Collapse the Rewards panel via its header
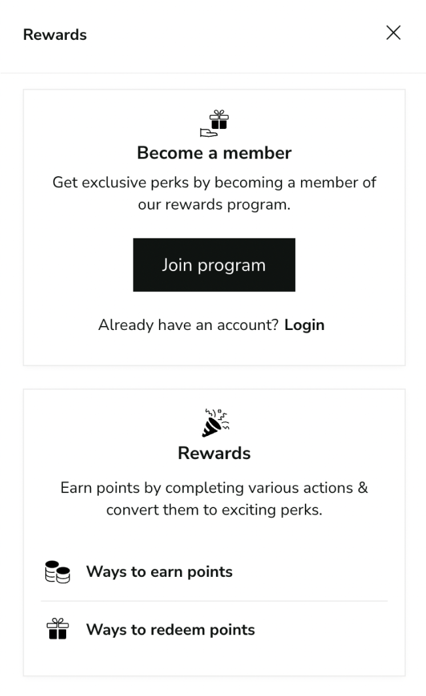Screen dimensions: 426x696 (54, 34)
